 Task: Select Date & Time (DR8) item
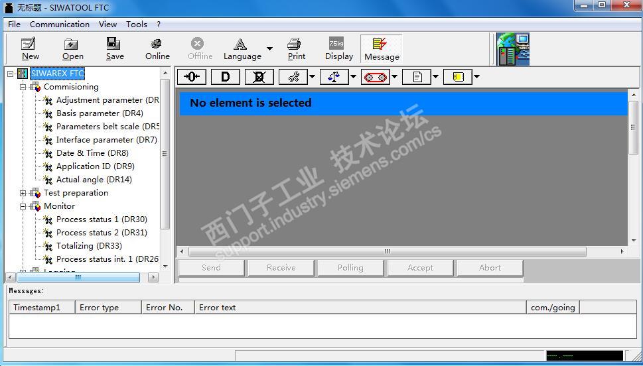click(x=92, y=153)
